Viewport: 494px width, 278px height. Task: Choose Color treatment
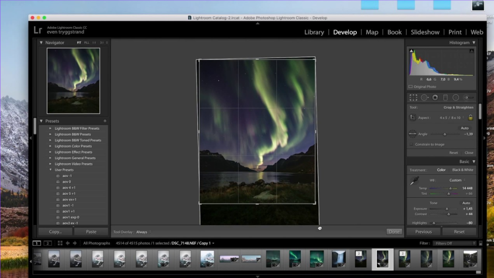click(441, 170)
